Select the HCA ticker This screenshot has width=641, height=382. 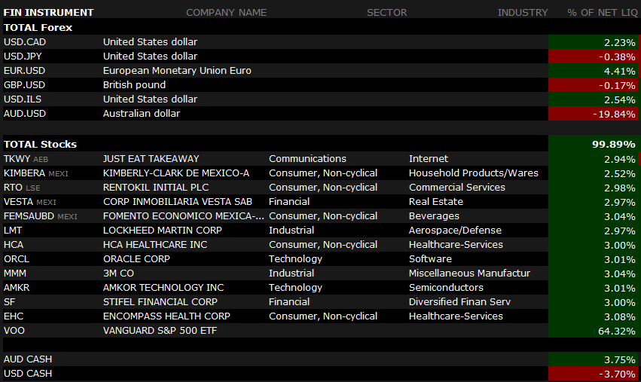pyautogui.click(x=14, y=245)
